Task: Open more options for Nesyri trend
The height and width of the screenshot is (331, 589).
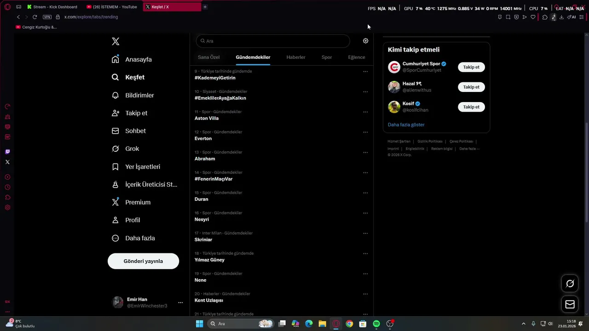Action: click(x=365, y=213)
